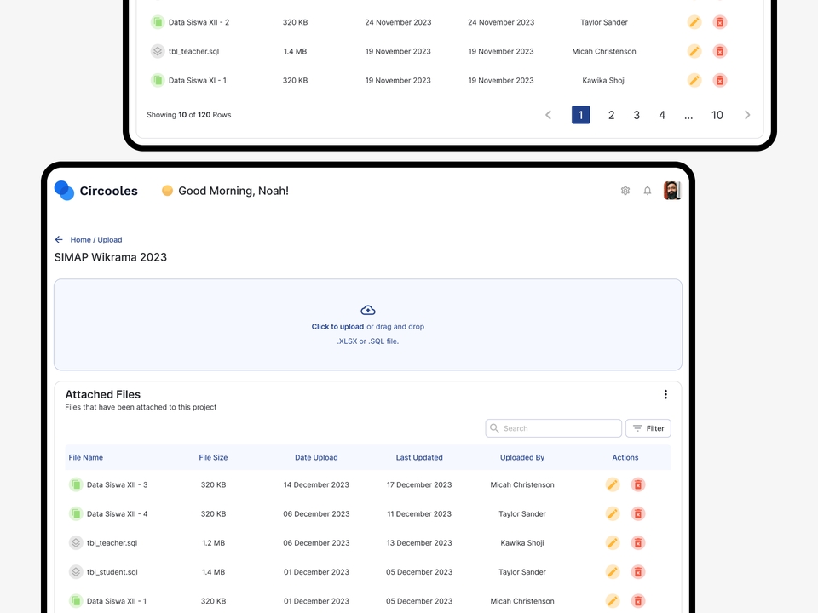Open settings gear icon

(625, 191)
